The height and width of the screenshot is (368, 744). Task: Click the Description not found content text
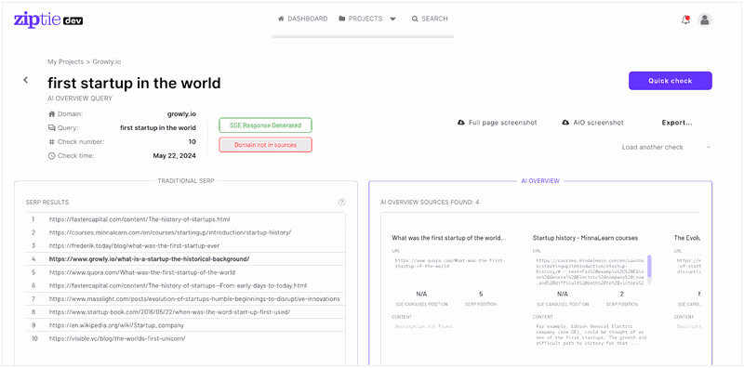[424, 326]
